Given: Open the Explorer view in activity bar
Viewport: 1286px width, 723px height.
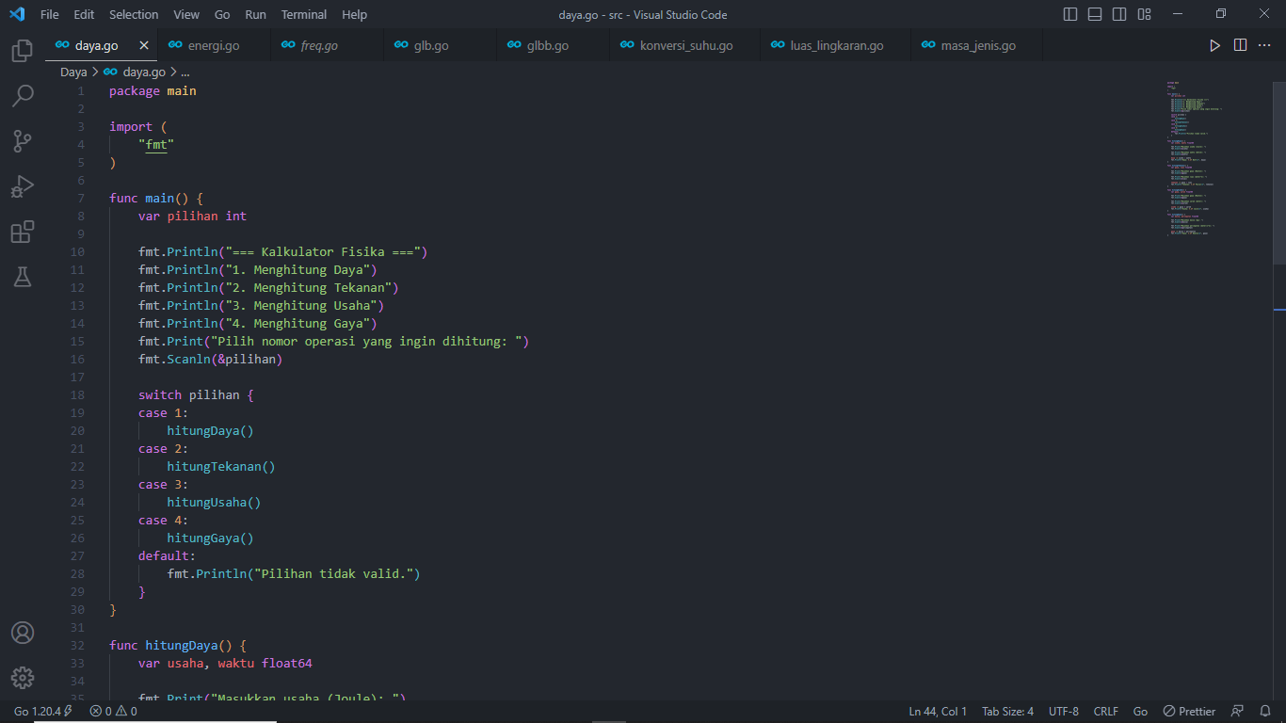Looking at the screenshot, I should [x=23, y=51].
